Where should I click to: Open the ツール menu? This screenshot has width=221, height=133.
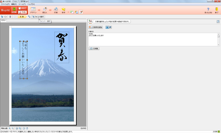[x=22, y=4]
